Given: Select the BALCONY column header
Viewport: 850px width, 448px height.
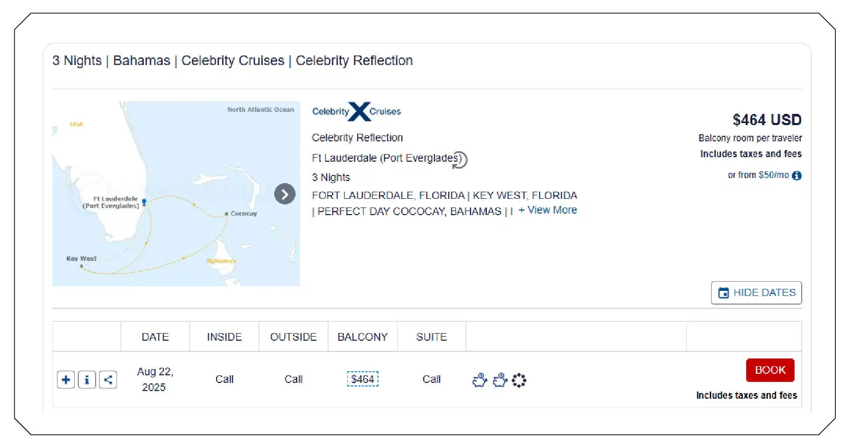Looking at the screenshot, I should (362, 336).
